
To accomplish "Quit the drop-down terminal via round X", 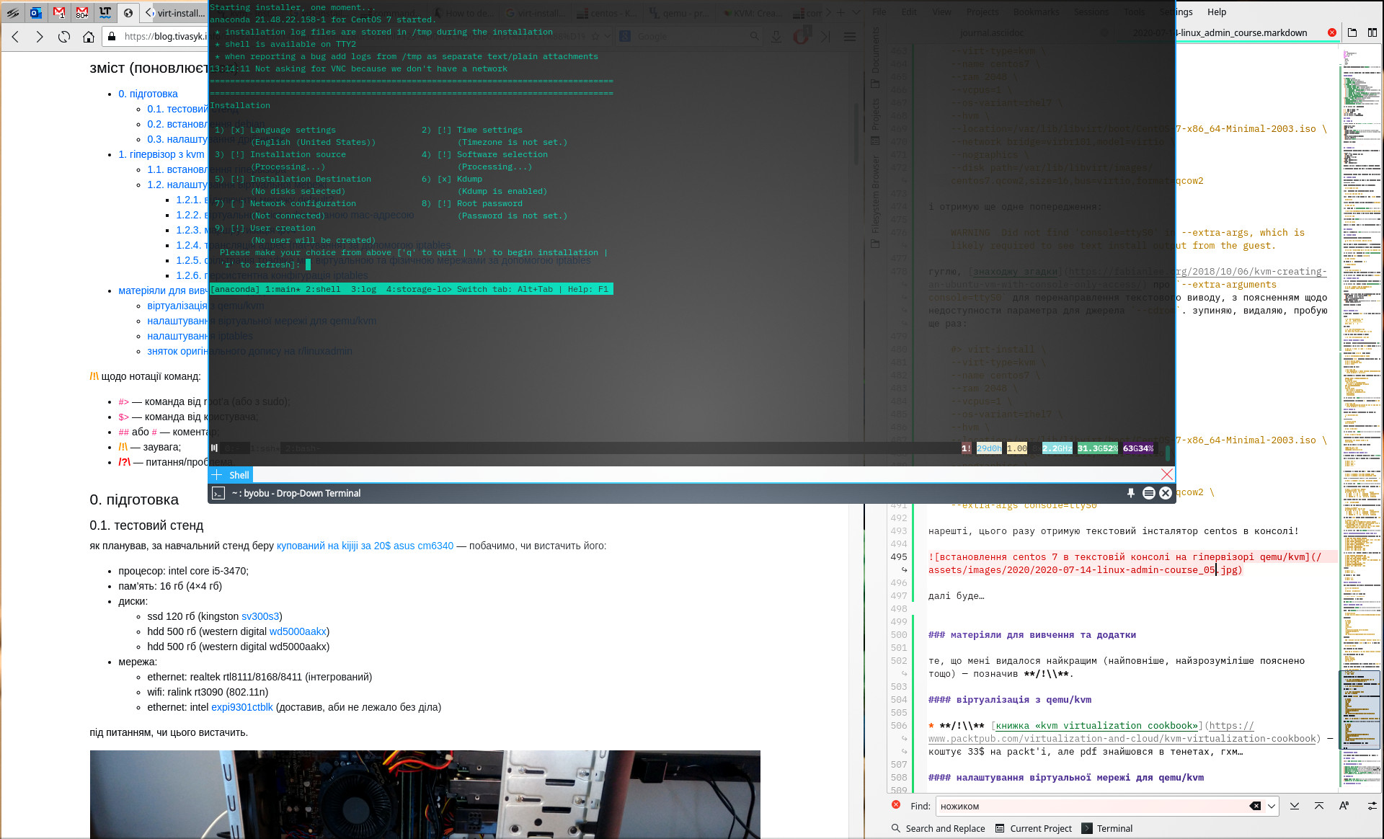I will 1166,493.
